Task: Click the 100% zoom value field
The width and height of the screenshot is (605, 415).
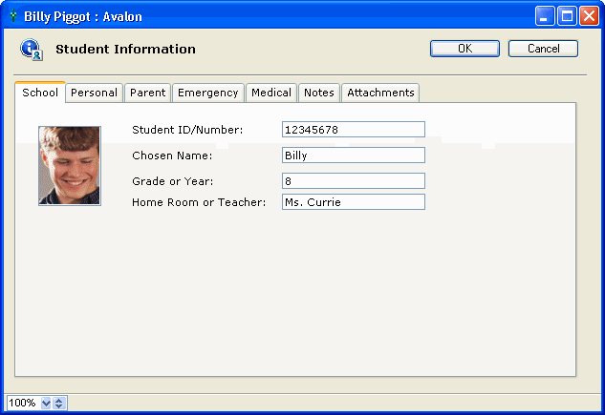Action: [23, 403]
